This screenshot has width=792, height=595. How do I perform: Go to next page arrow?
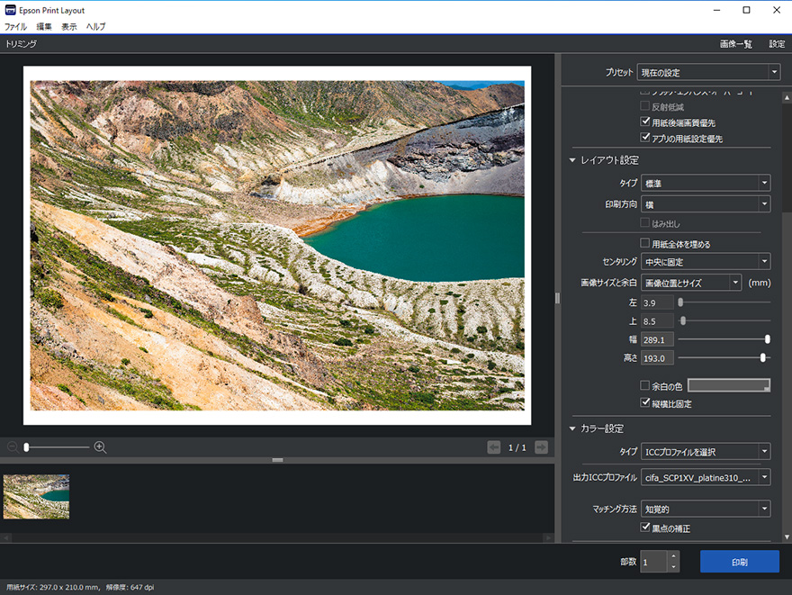click(541, 447)
